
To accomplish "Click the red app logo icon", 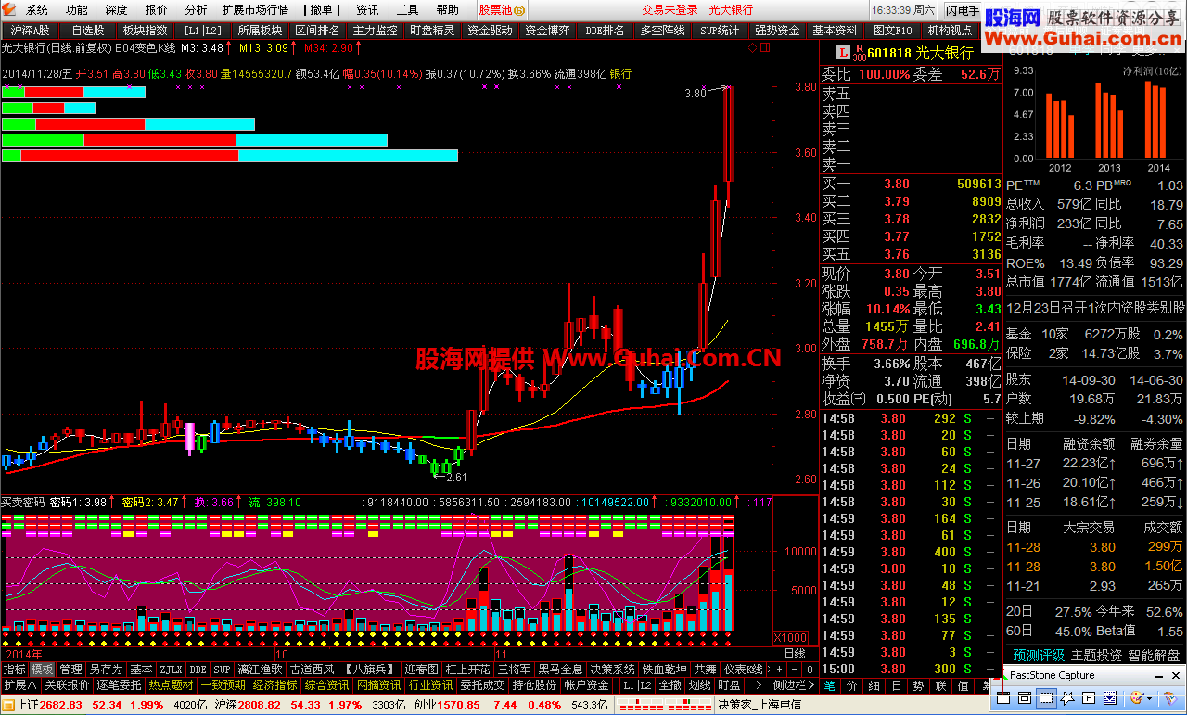I will [x=10, y=10].
